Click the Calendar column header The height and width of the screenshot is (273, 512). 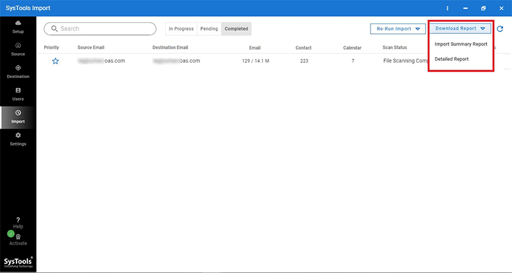pyautogui.click(x=352, y=48)
